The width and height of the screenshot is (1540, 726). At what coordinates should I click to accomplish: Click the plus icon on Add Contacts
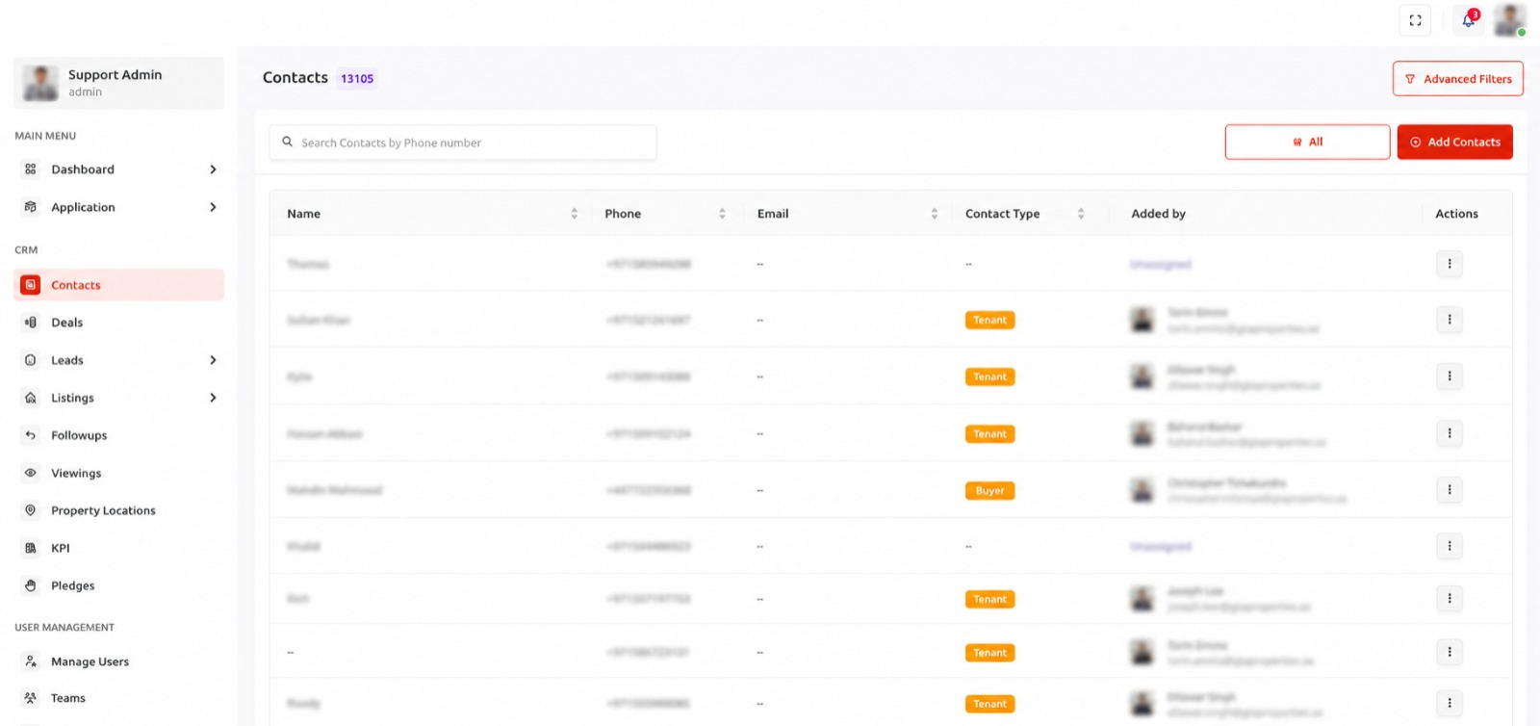[1416, 142]
